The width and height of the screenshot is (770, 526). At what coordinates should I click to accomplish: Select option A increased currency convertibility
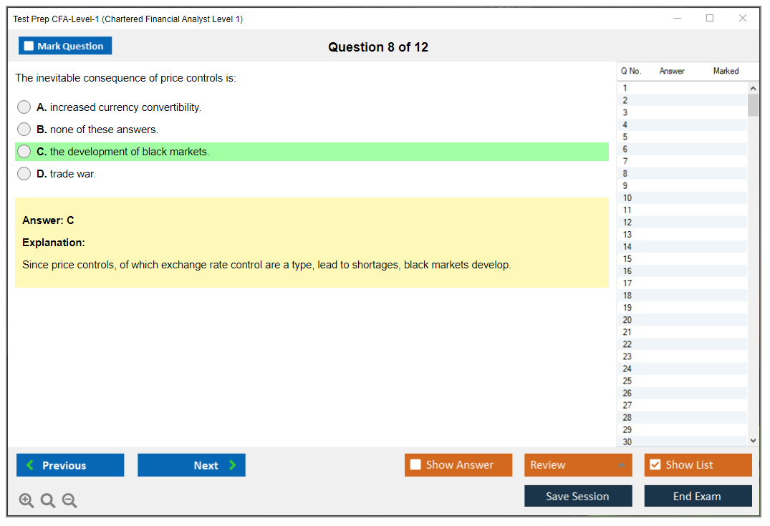[24, 107]
